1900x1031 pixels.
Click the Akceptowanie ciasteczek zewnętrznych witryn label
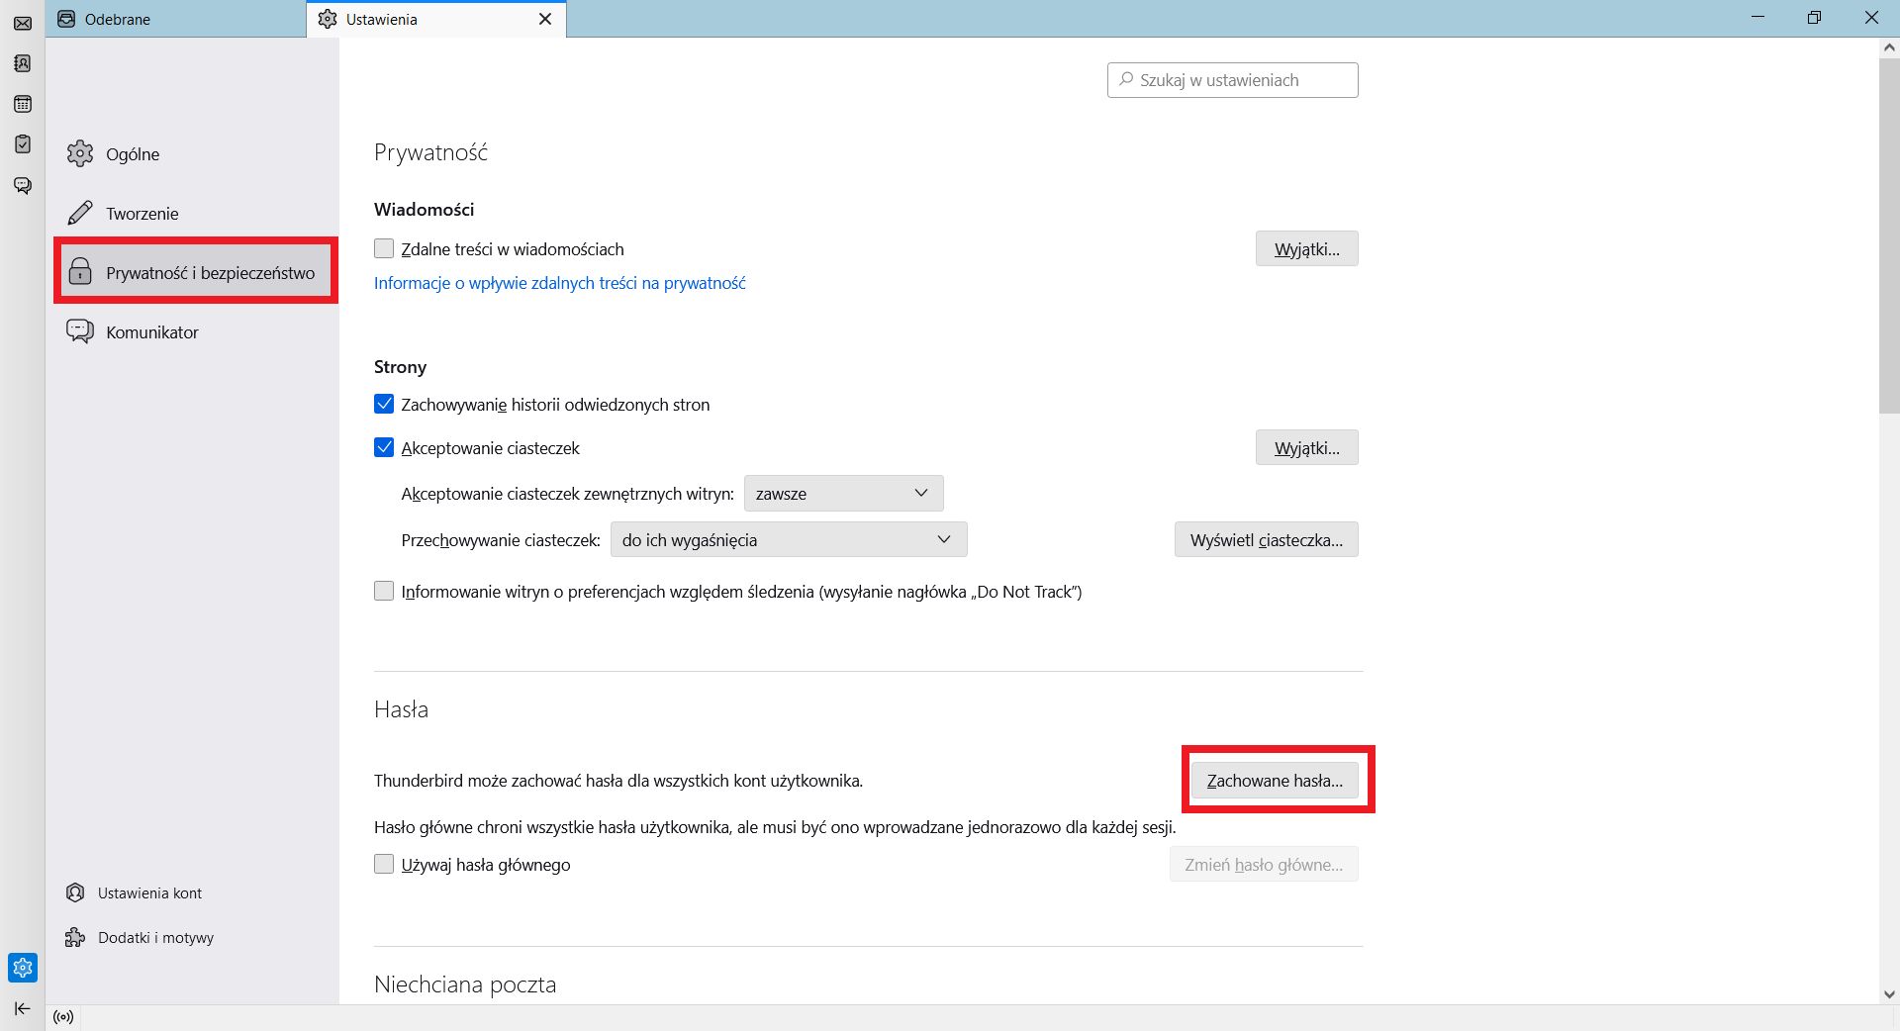[x=567, y=494]
